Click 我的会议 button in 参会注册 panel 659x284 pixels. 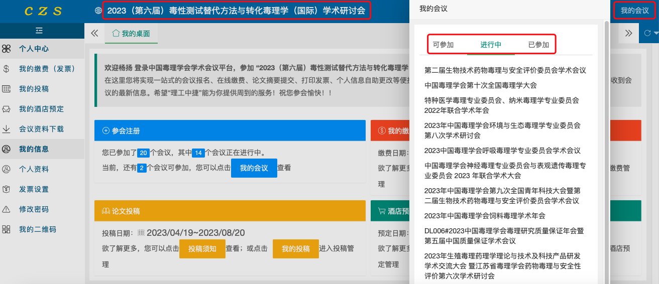point(254,168)
